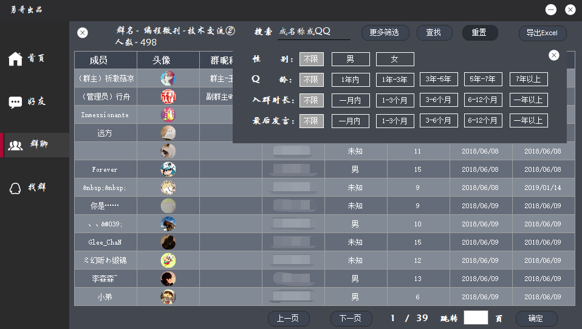Screen dimensions: 582x329
Task: Set 入群时长 filter to 一月内
Action: click(351, 100)
